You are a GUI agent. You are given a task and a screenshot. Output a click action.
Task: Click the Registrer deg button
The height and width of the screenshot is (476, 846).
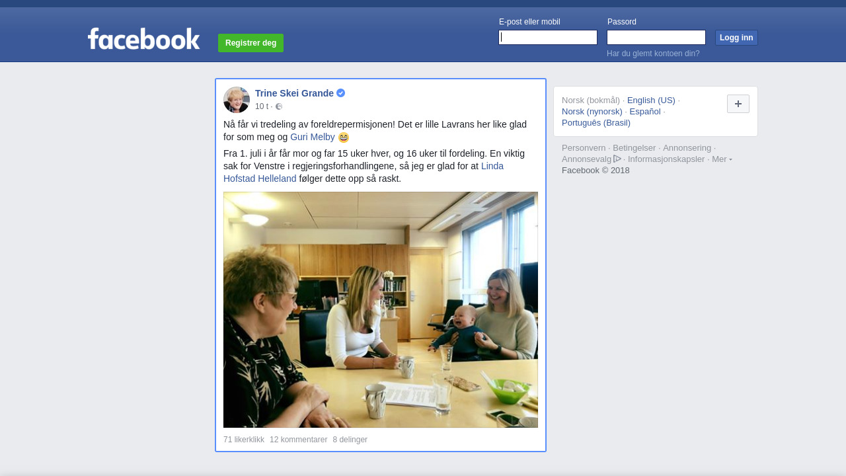pyautogui.click(x=250, y=43)
